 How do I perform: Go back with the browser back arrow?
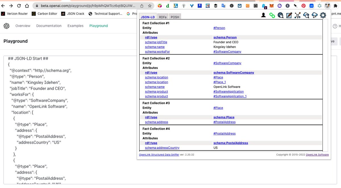click(x=3, y=6)
